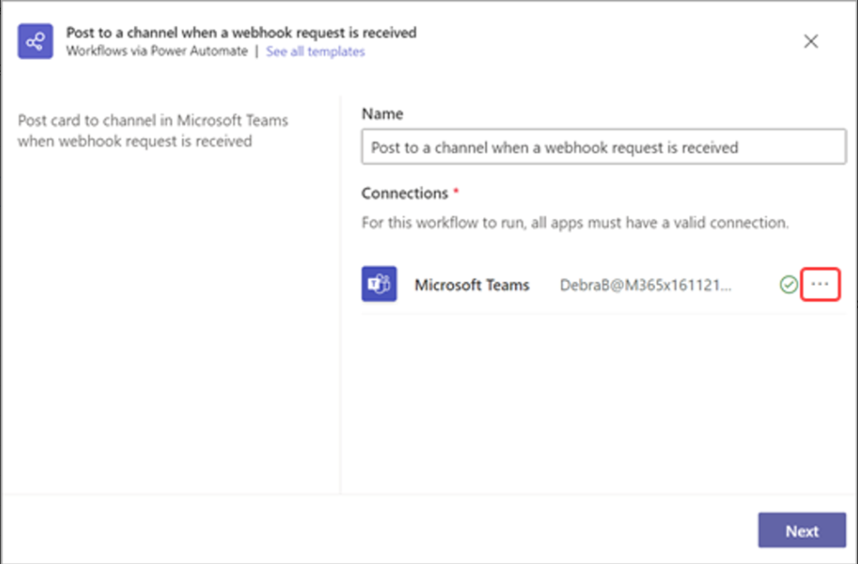Open the See all templates link
The image size is (858, 564).
point(315,52)
